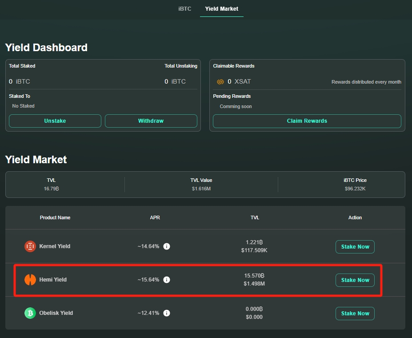The height and width of the screenshot is (338, 412).
Task: Click the Kernel Yield red logo icon
Action: pyautogui.click(x=30, y=246)
